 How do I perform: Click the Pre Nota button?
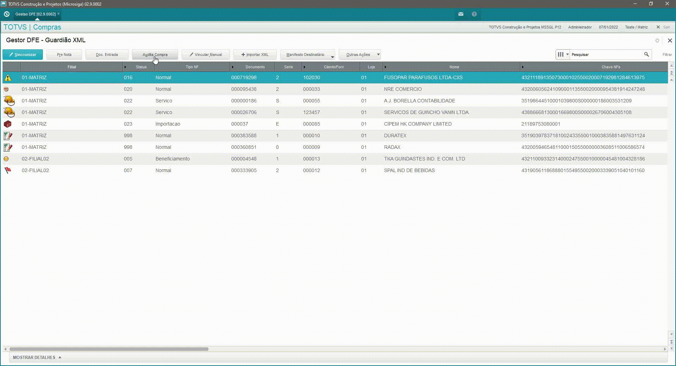64,55
